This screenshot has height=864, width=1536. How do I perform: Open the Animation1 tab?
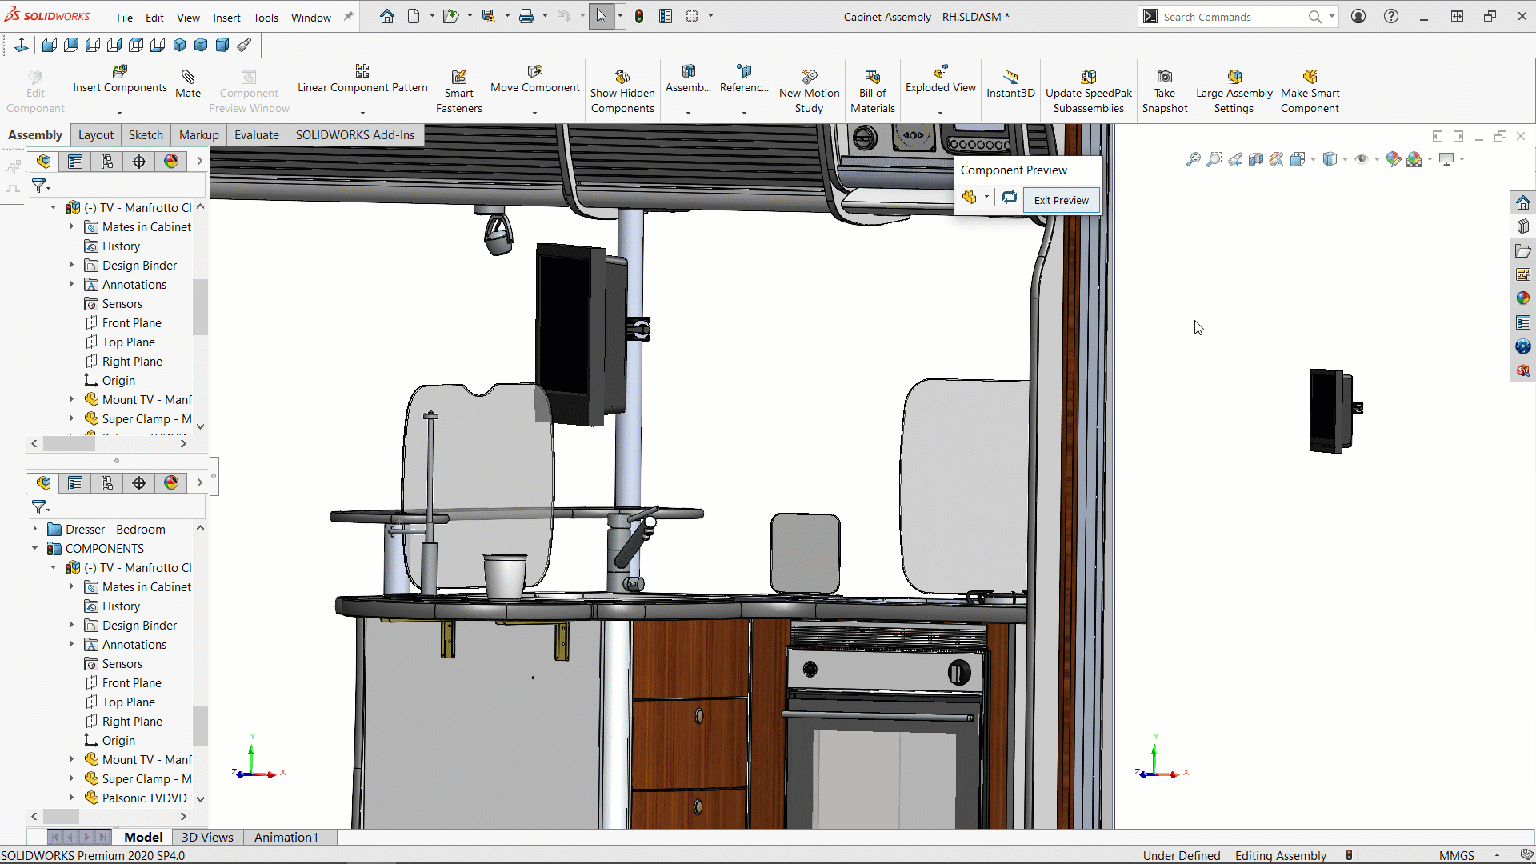pyautogui.click(x=286, y=837)
